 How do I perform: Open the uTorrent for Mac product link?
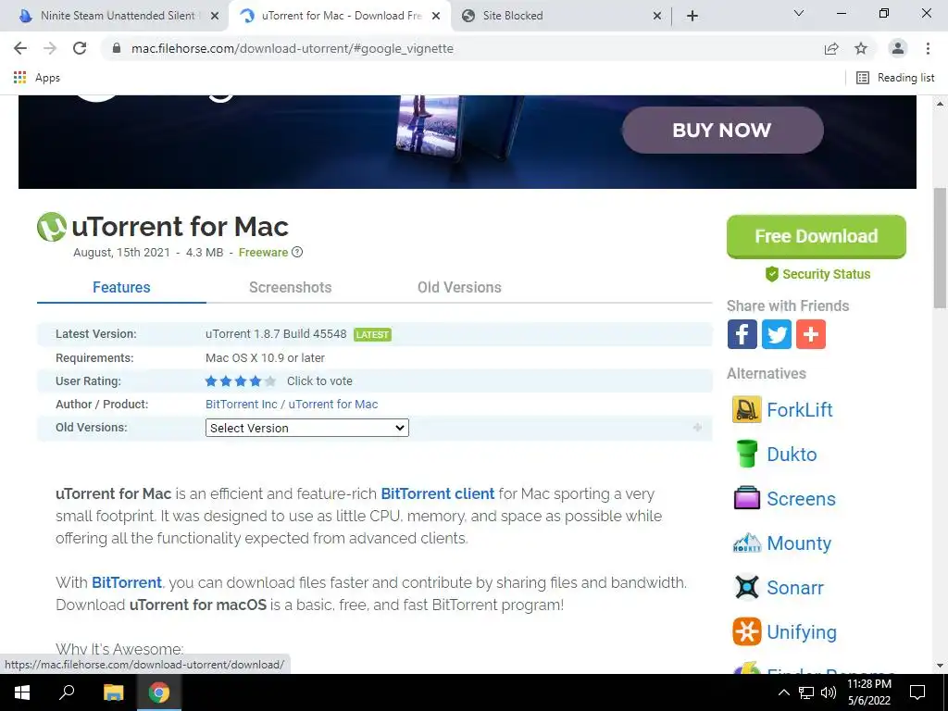(333, 404)
